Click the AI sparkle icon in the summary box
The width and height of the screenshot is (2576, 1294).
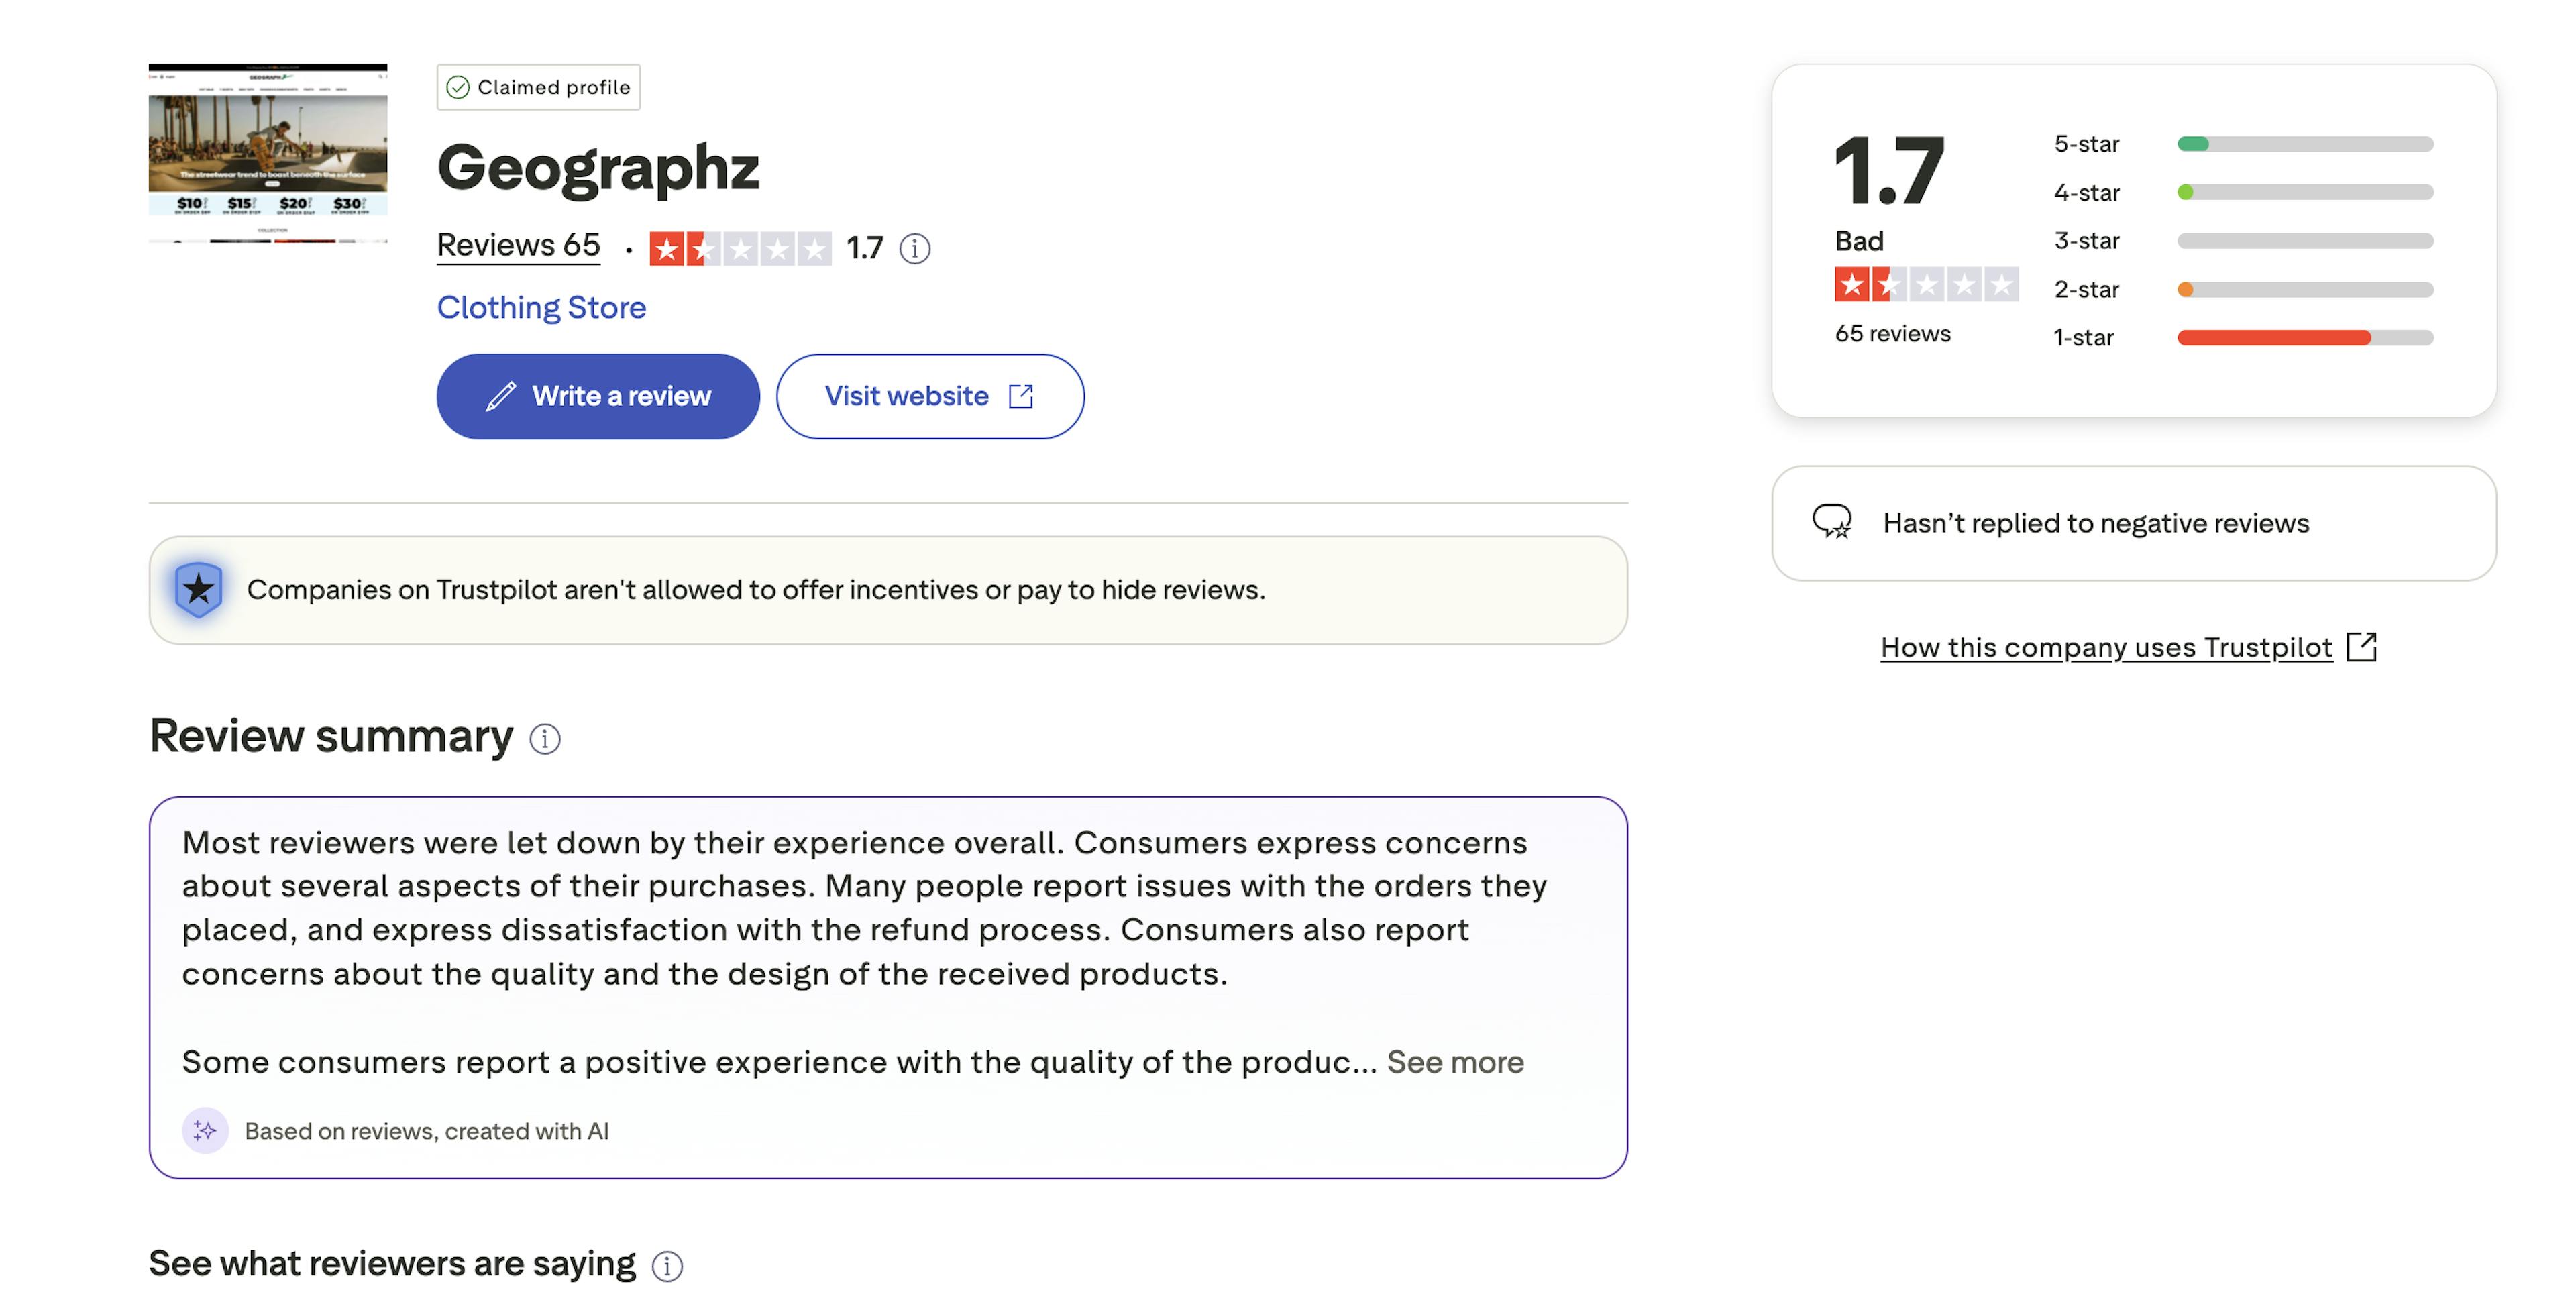point(205,1131)
